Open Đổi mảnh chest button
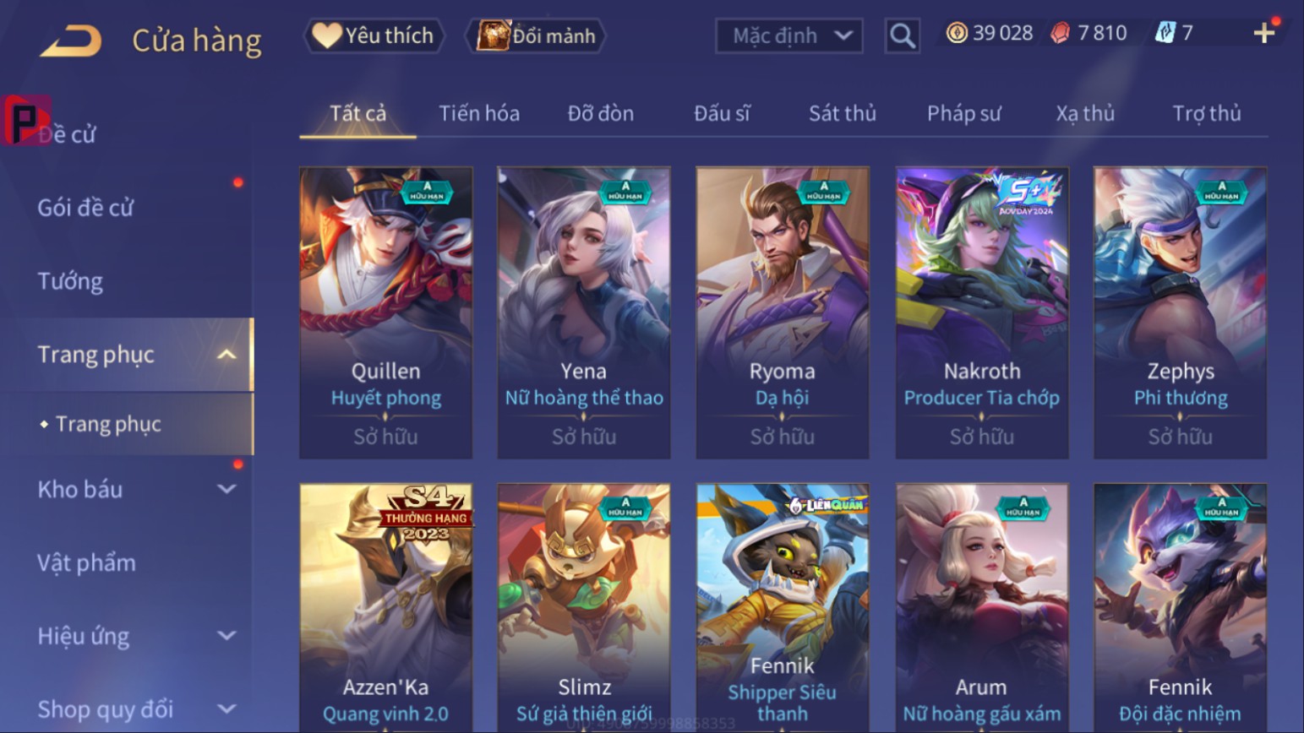Screen dimensions: 1304x733 pyautogui.click(x=537, y=35)
